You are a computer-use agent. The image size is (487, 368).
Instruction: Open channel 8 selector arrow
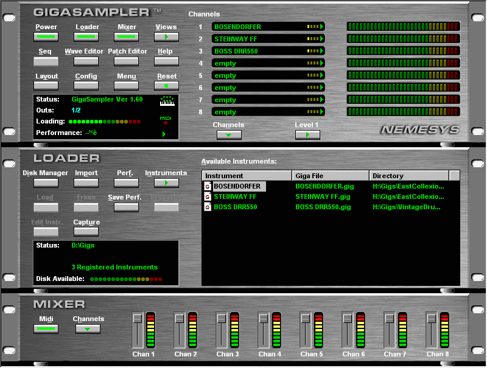322,112
